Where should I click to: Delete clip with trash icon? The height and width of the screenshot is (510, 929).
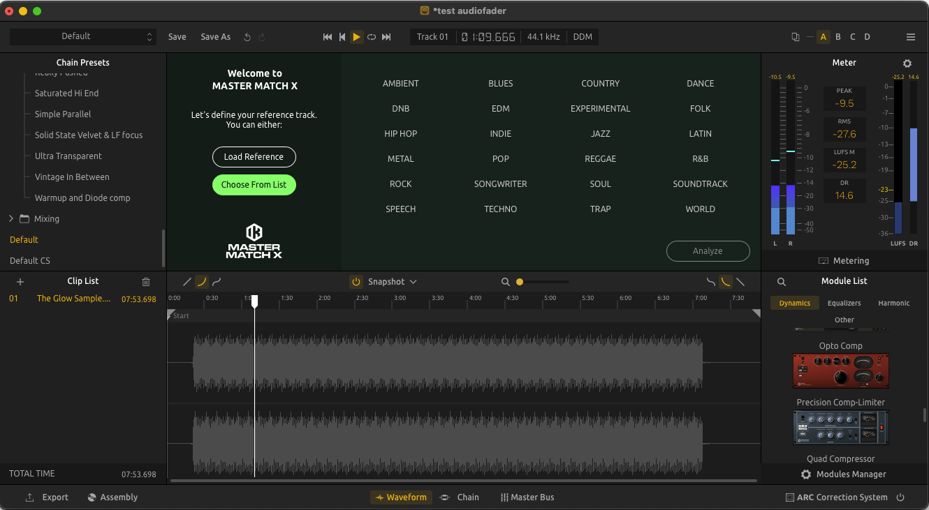click(x=146, y=282)
